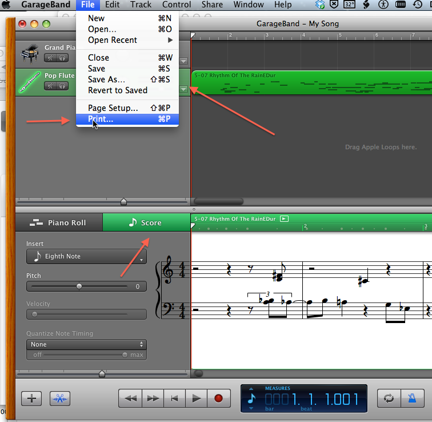Screen dimensions: 432x422
Task: Choose New from File menu
Action: [127, 18]
